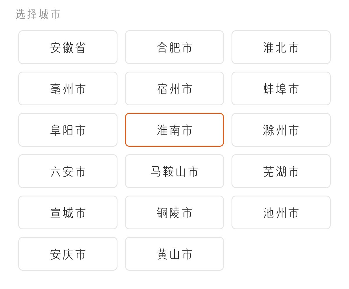This screenshot has width=349, height=289.
Task: Click the 选择城市 heading text
Action: 38,14
